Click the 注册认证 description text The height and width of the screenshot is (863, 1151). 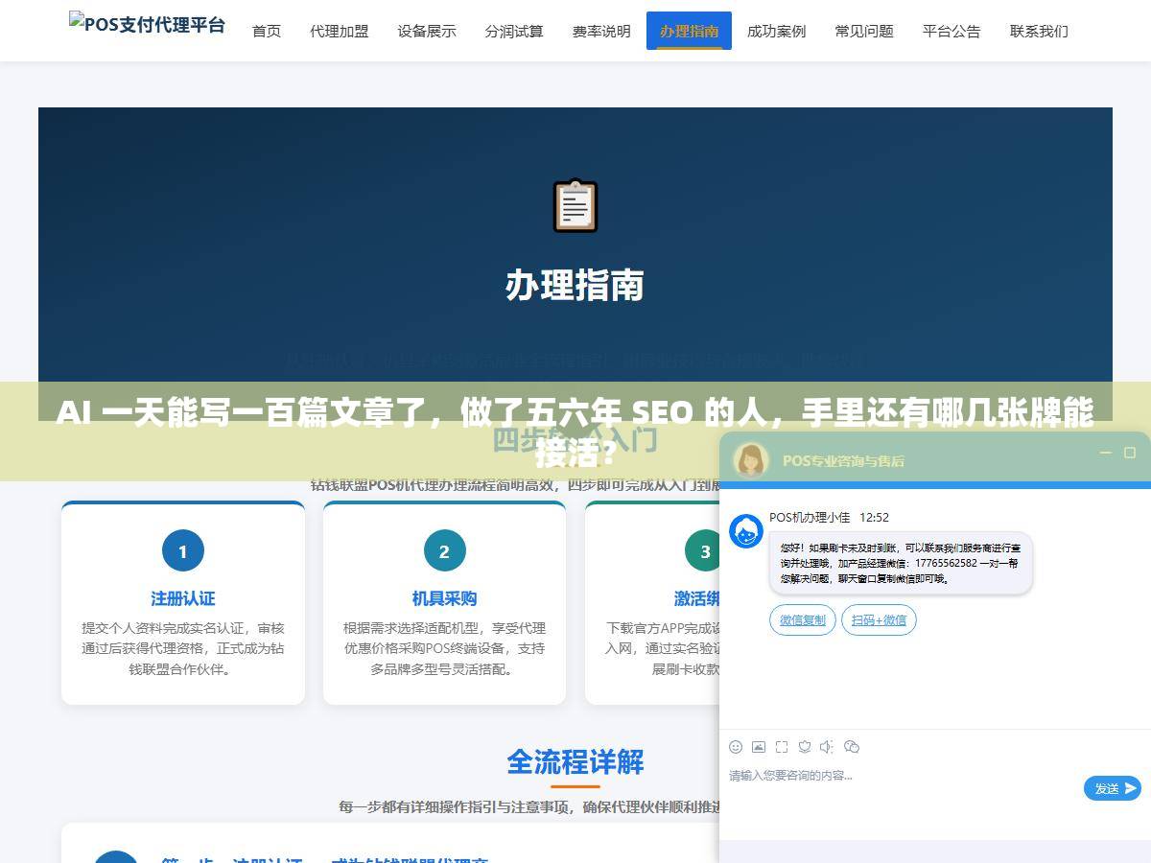pos(183,648)
